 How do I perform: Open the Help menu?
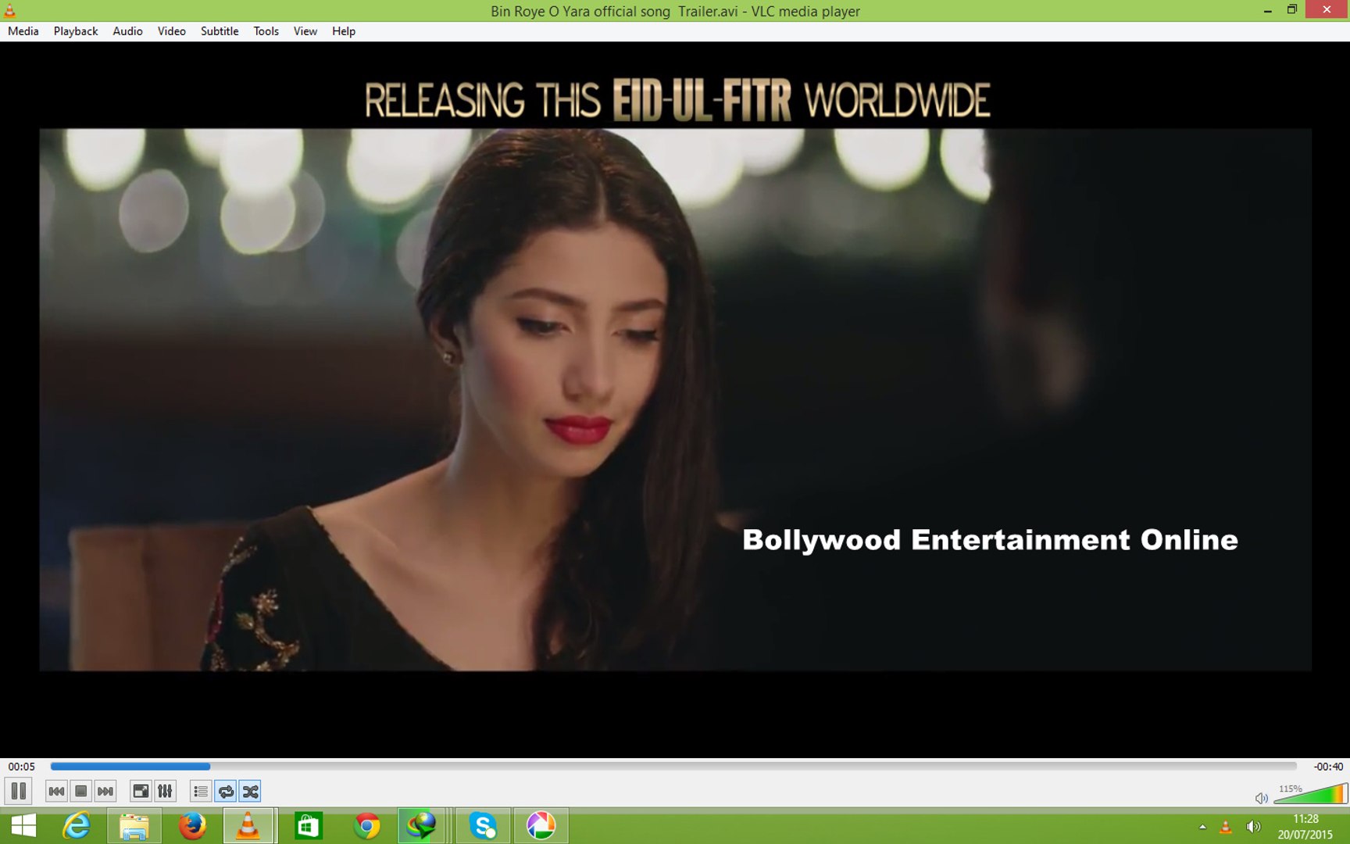(344, 31)
